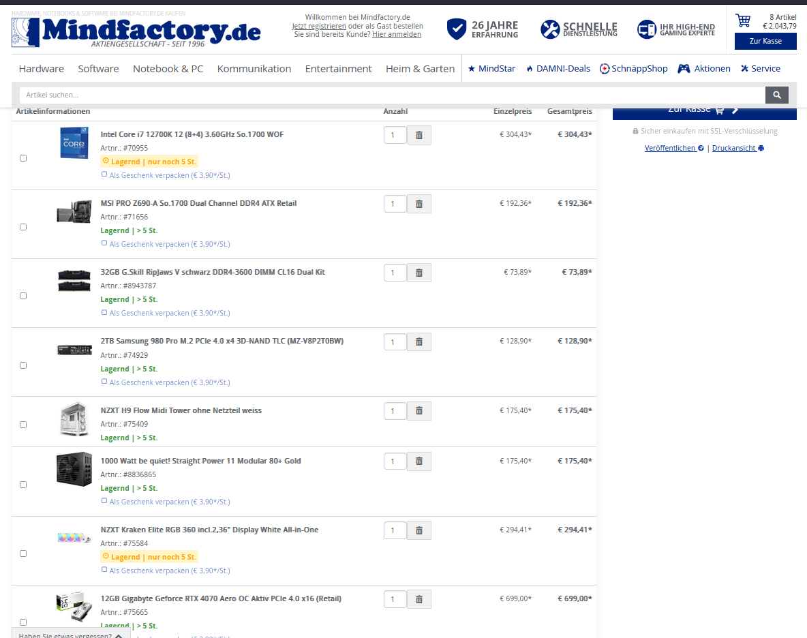Screen dimensions: 807x638
Task: Open NZXT Kraken Elite cooler thumbnail
Action: click(74, 538)
